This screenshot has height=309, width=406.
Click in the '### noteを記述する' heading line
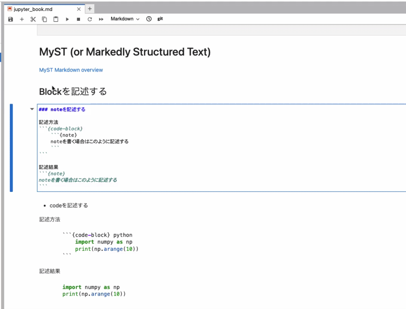pos(62,109)
